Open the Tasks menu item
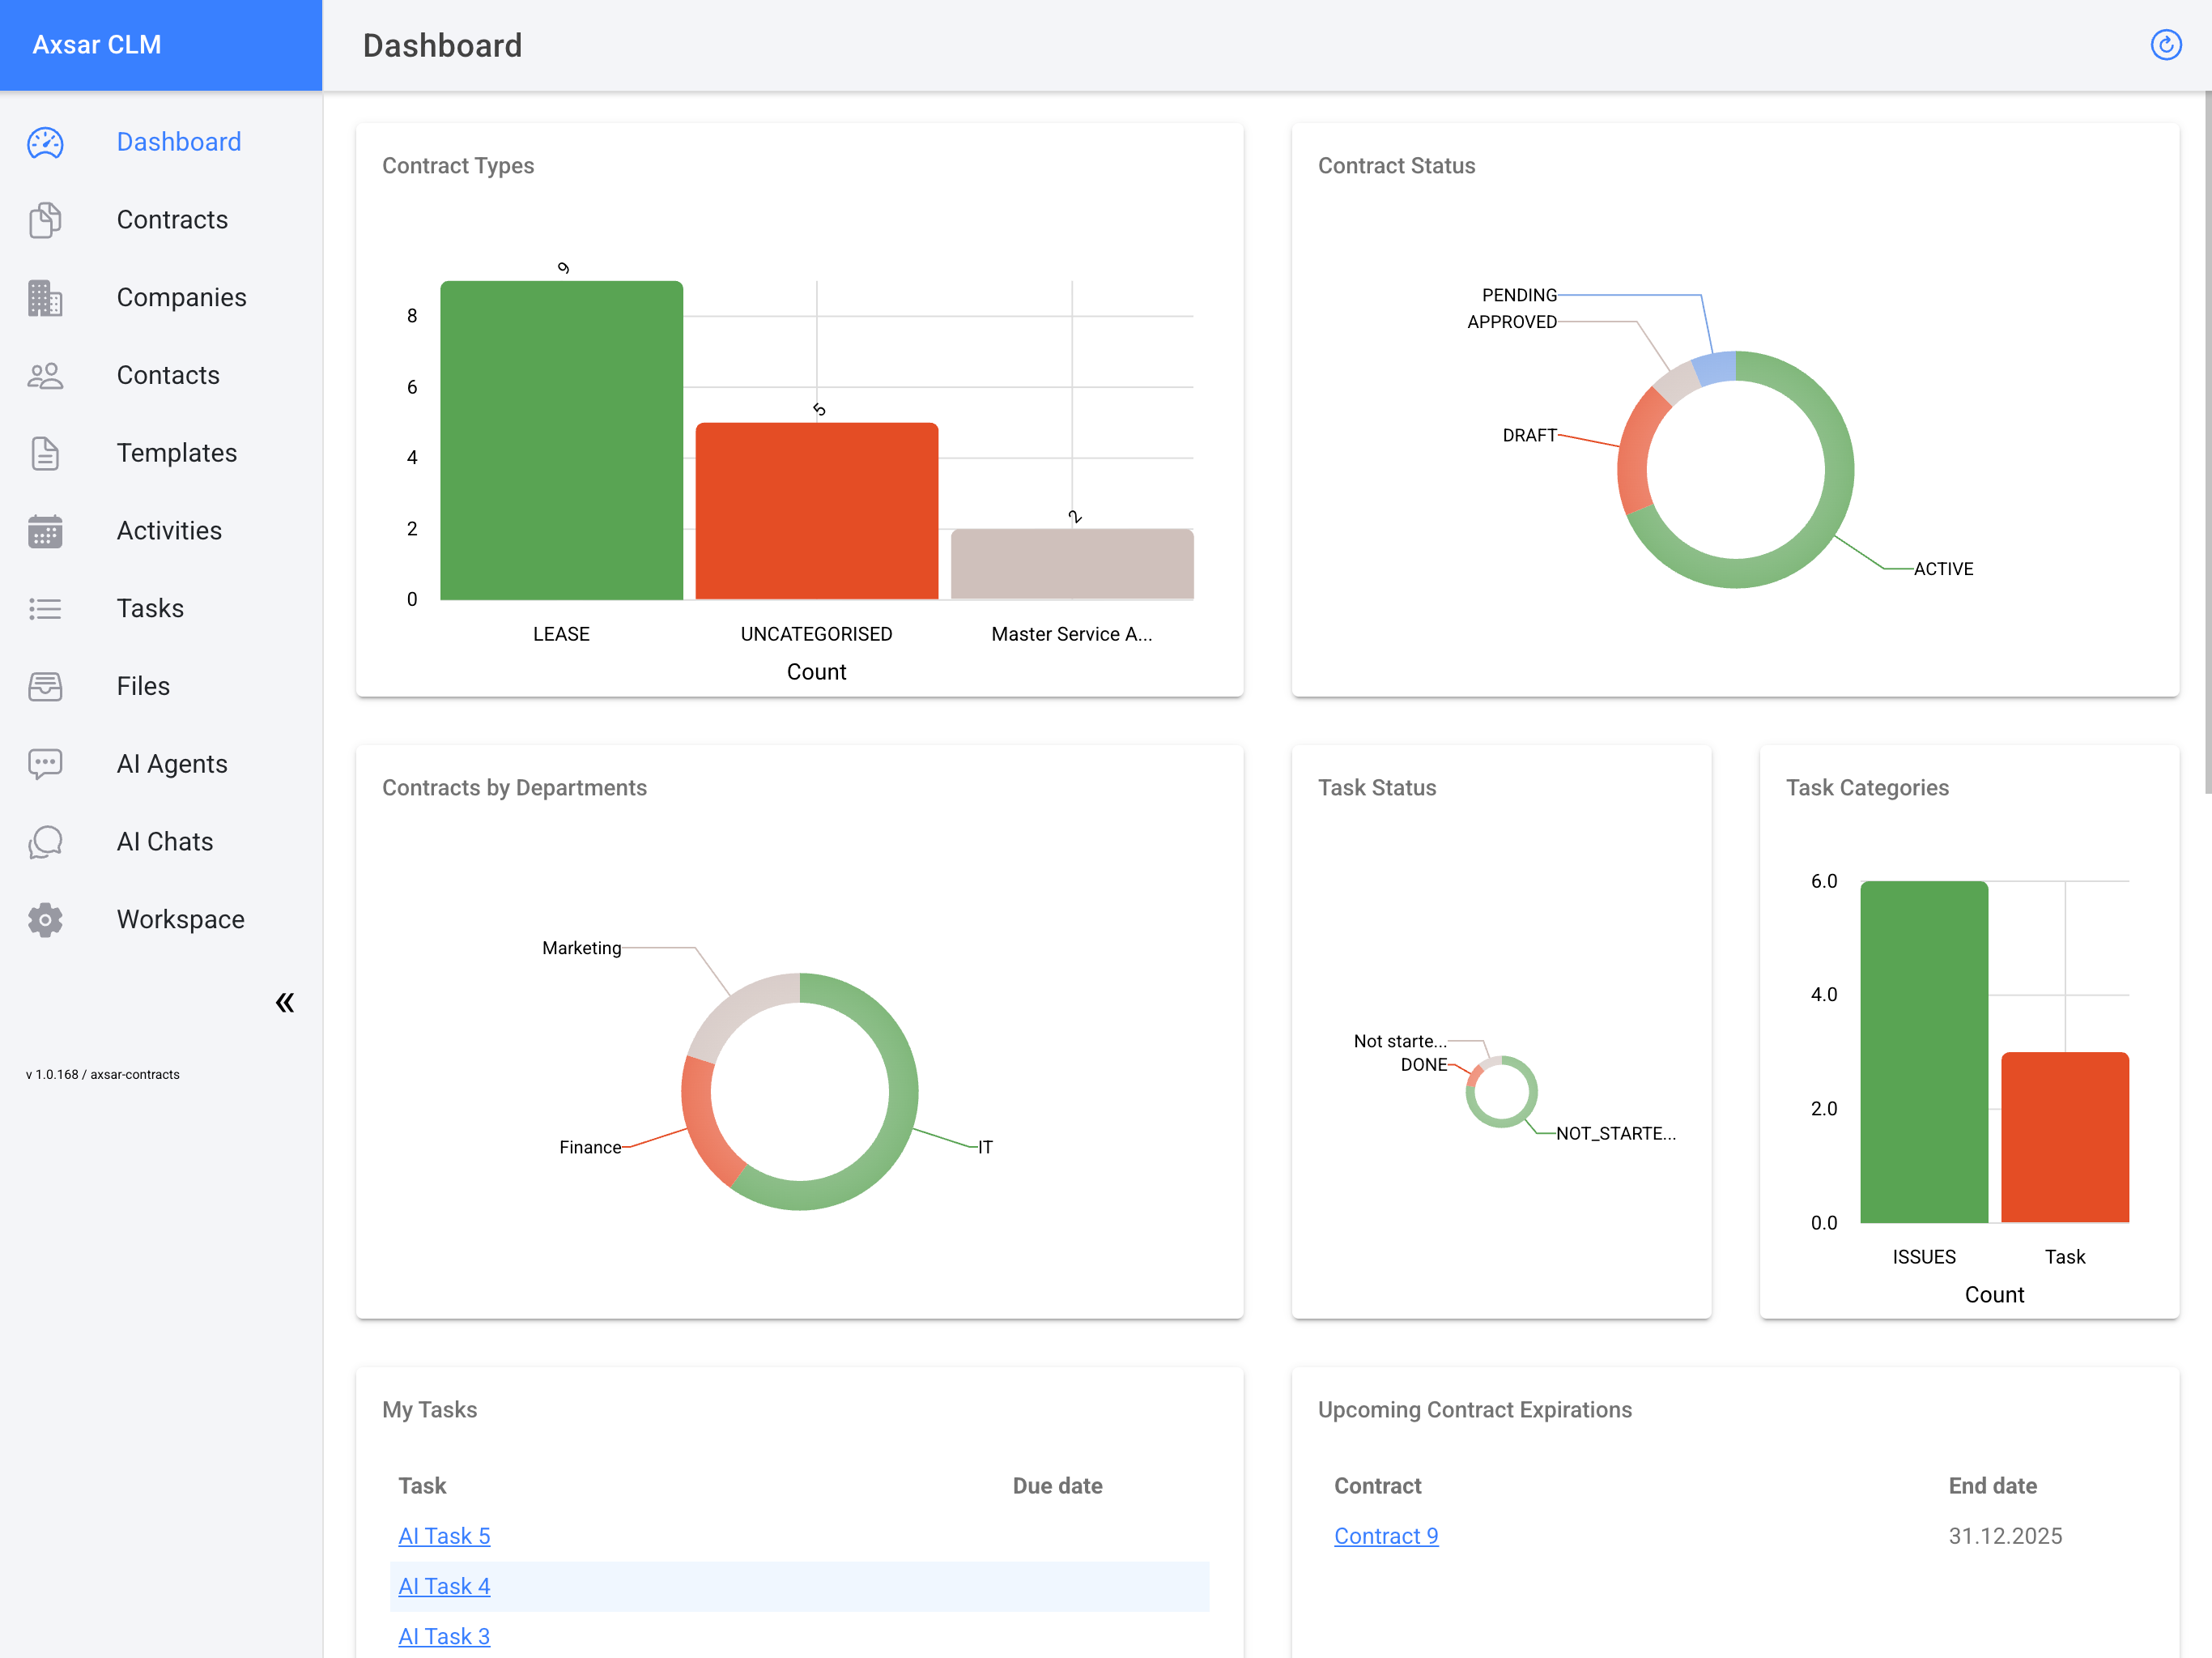This screenshot has height=1658, width=2212. [x=150, y=608]
